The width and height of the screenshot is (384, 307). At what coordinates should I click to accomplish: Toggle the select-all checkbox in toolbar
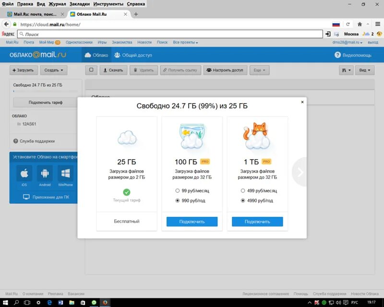[x=91, y=70]
